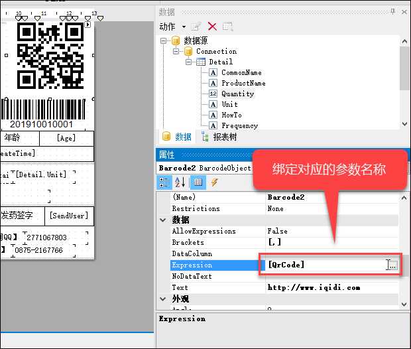Click the categorized view icon in properties

point(164,182)
